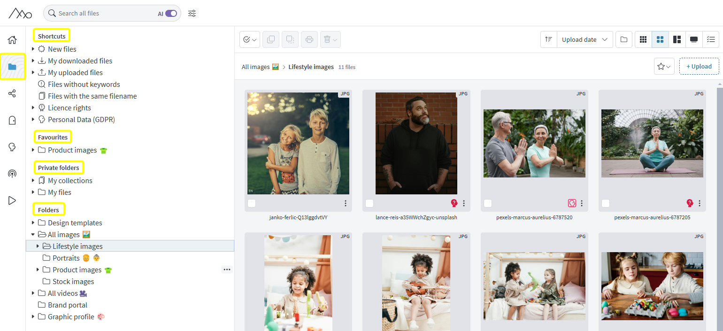Open My downloaded files
This screenshot has width=723, height=331.
tap(80, 61)
